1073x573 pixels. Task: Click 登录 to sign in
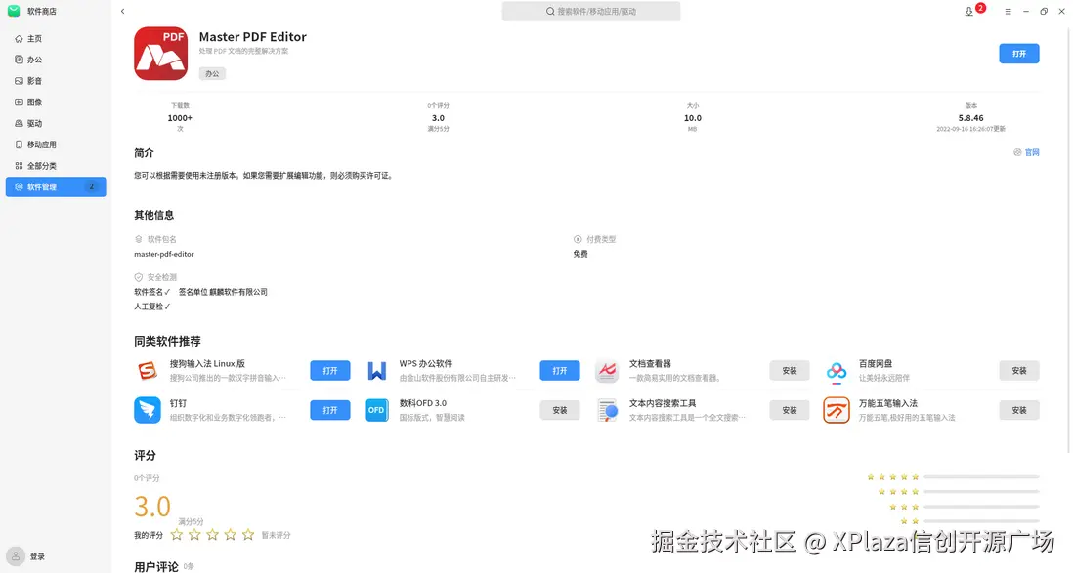38,556
